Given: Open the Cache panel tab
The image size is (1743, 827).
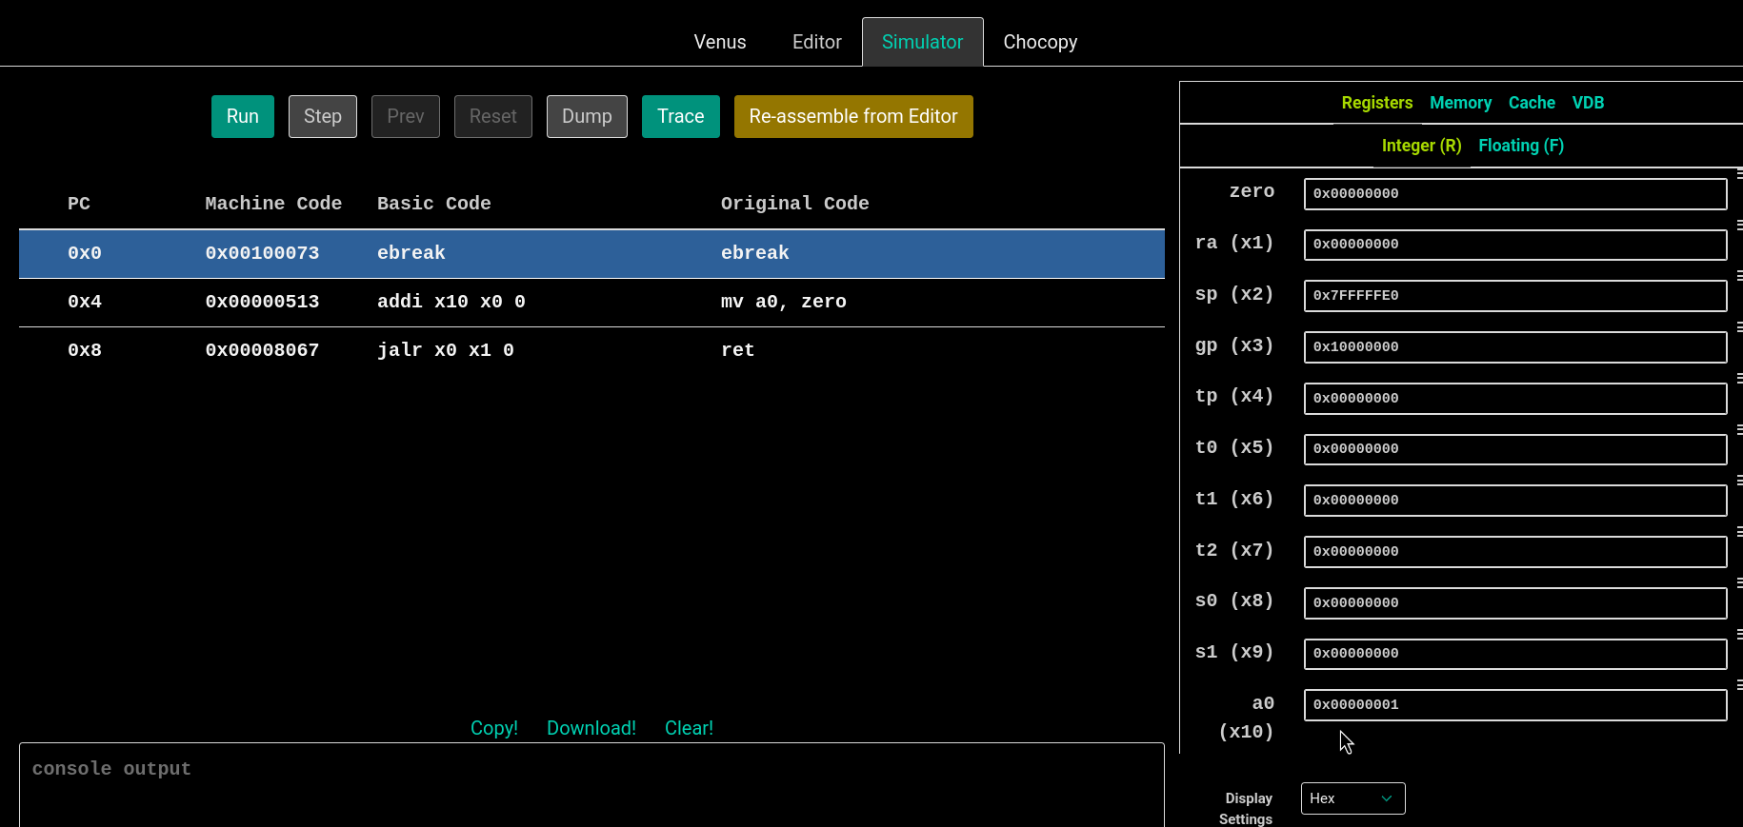Looking at the screenshot, I should 1532,103.
